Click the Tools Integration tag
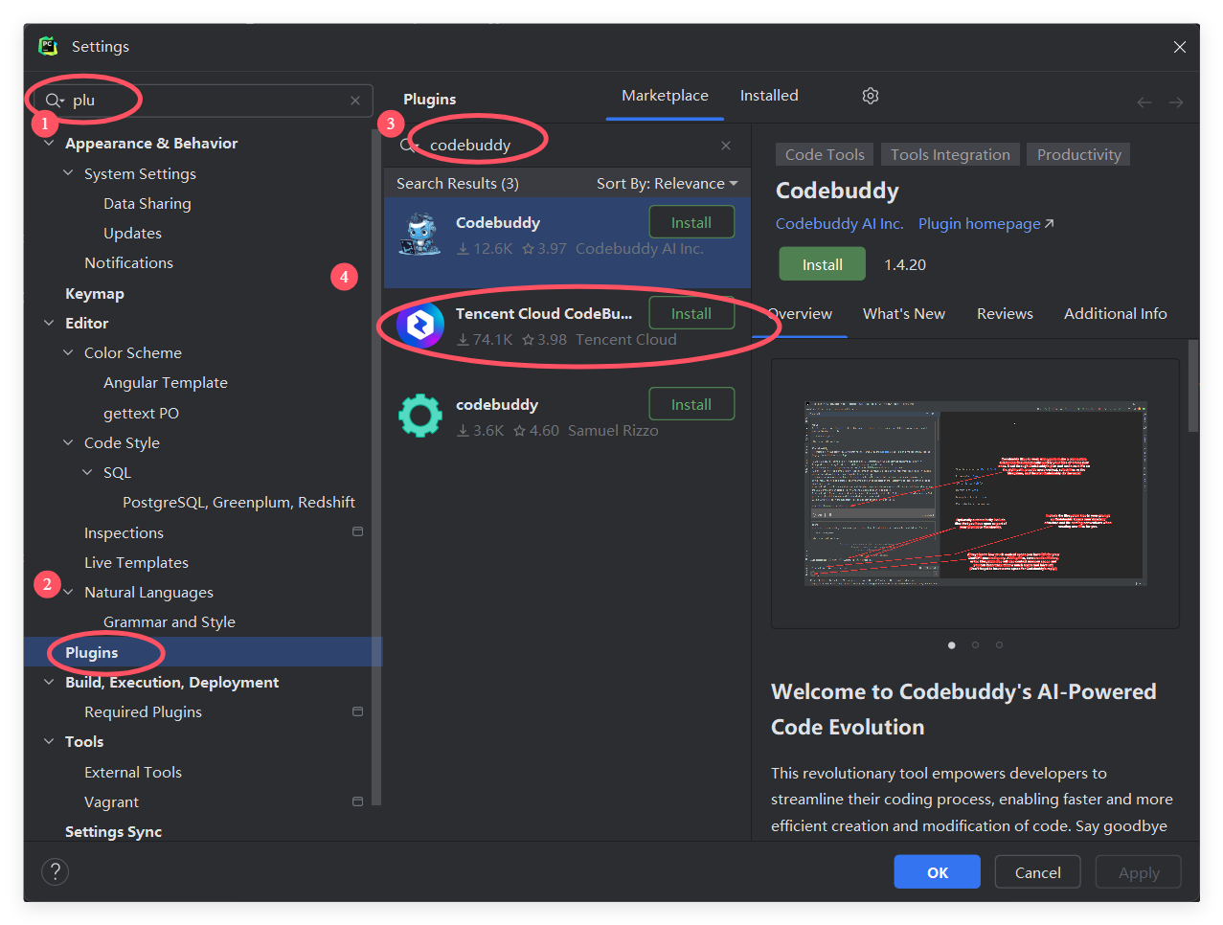Viewport: 1223px width, 925px height. click(x=950, y=154)
